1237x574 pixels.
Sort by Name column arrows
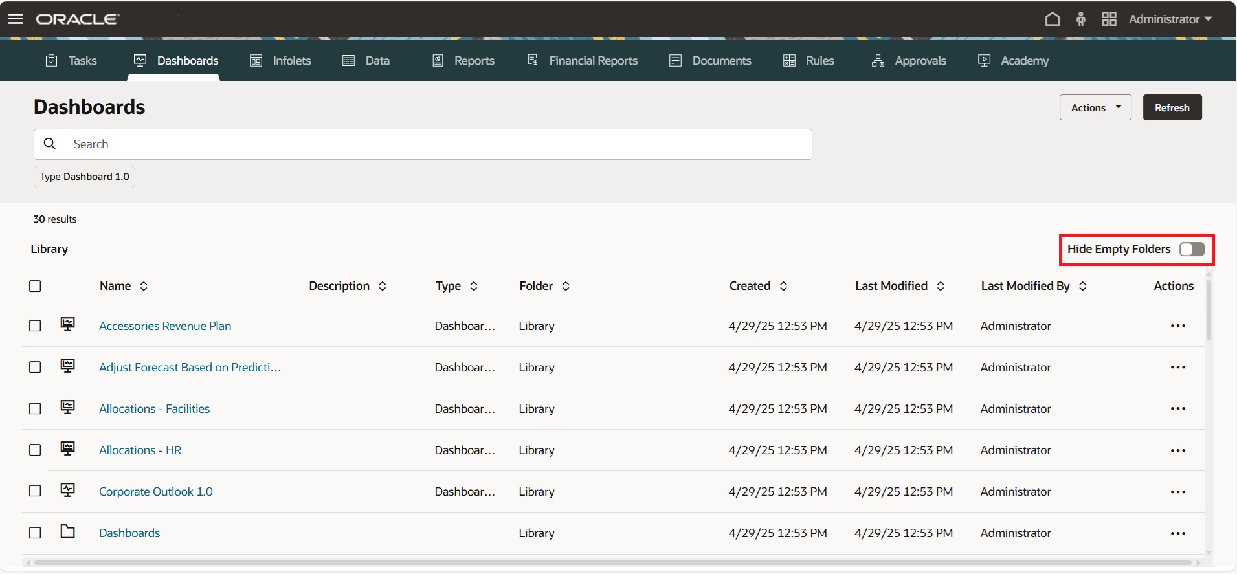[x=144, y=286]
